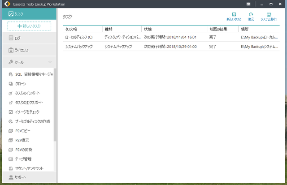The height and width of the screenshot is (185, 287).
Task: Click the P2Vコピー icon
Action: (11, 131)
